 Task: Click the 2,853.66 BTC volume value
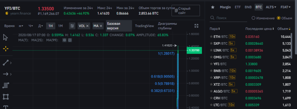pos(148,13)
